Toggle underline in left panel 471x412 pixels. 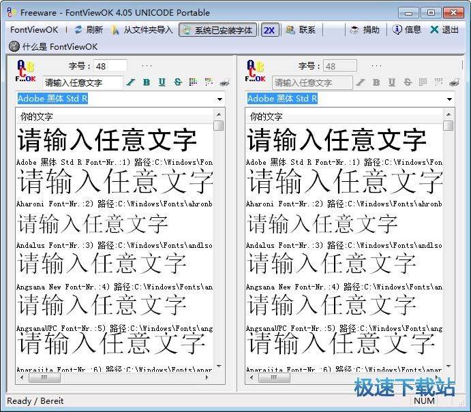[162, 82]
